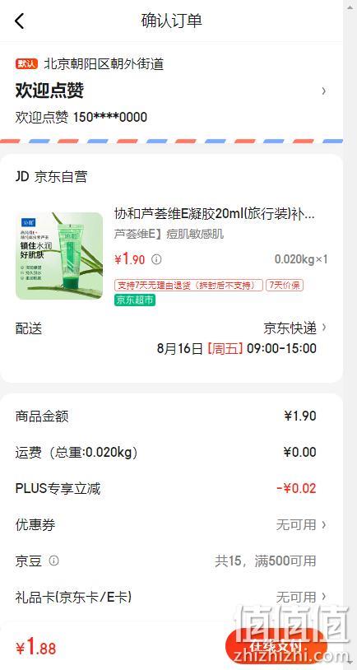Screen dimensions: 357x670
Task: Open the aloe gel product thumbnail
Action: (x=59, y=256)
